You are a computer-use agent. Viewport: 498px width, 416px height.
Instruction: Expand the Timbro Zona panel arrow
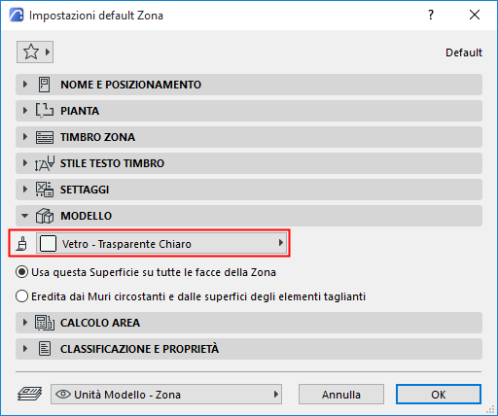[x=25, y=137]
